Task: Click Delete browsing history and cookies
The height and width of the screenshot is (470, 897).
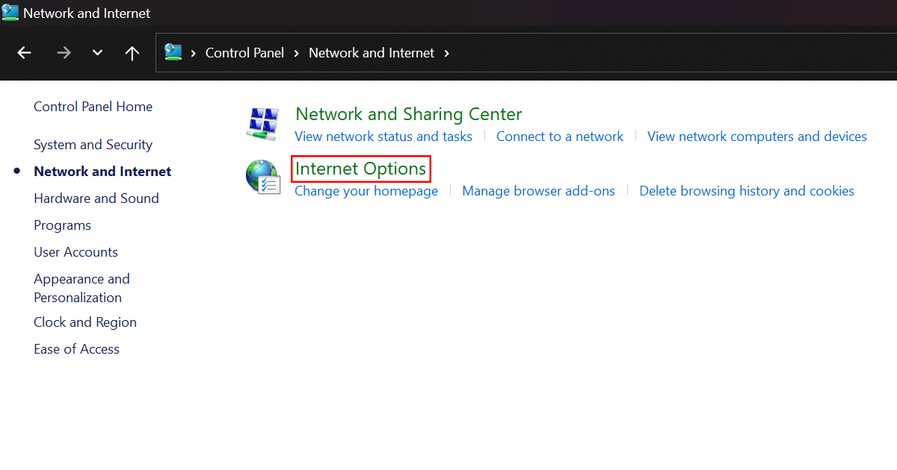Action: point(746,191)
